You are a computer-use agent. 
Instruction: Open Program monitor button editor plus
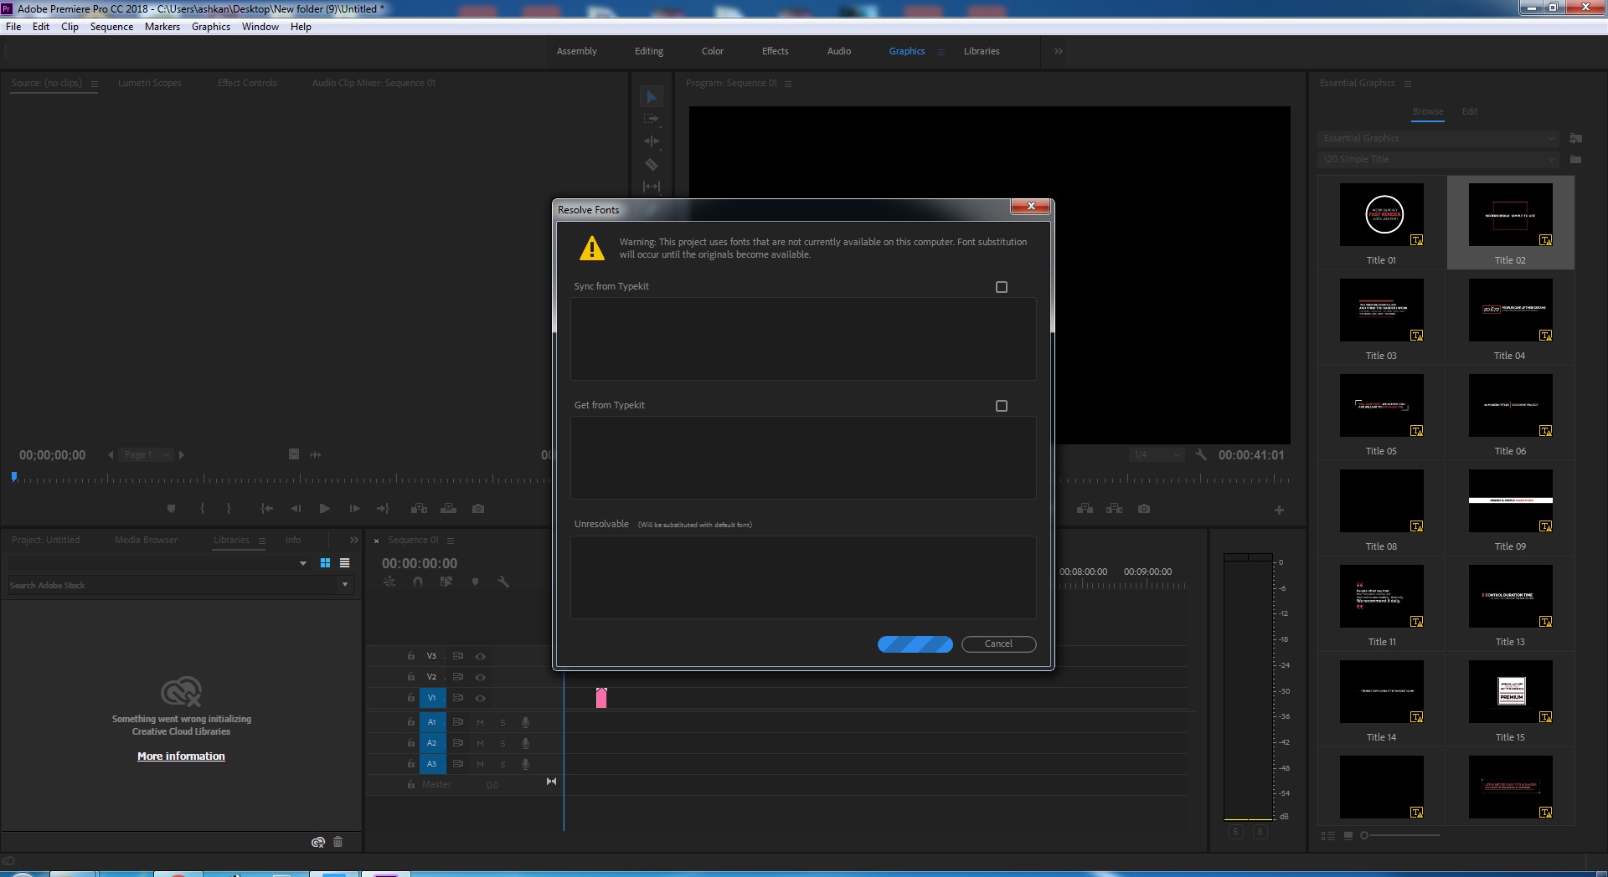tap(1279, 510)
